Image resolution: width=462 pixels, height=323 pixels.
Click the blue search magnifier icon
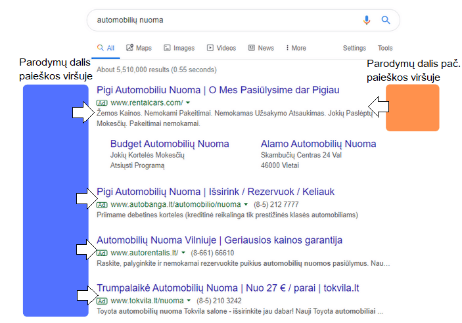(386, 20)
